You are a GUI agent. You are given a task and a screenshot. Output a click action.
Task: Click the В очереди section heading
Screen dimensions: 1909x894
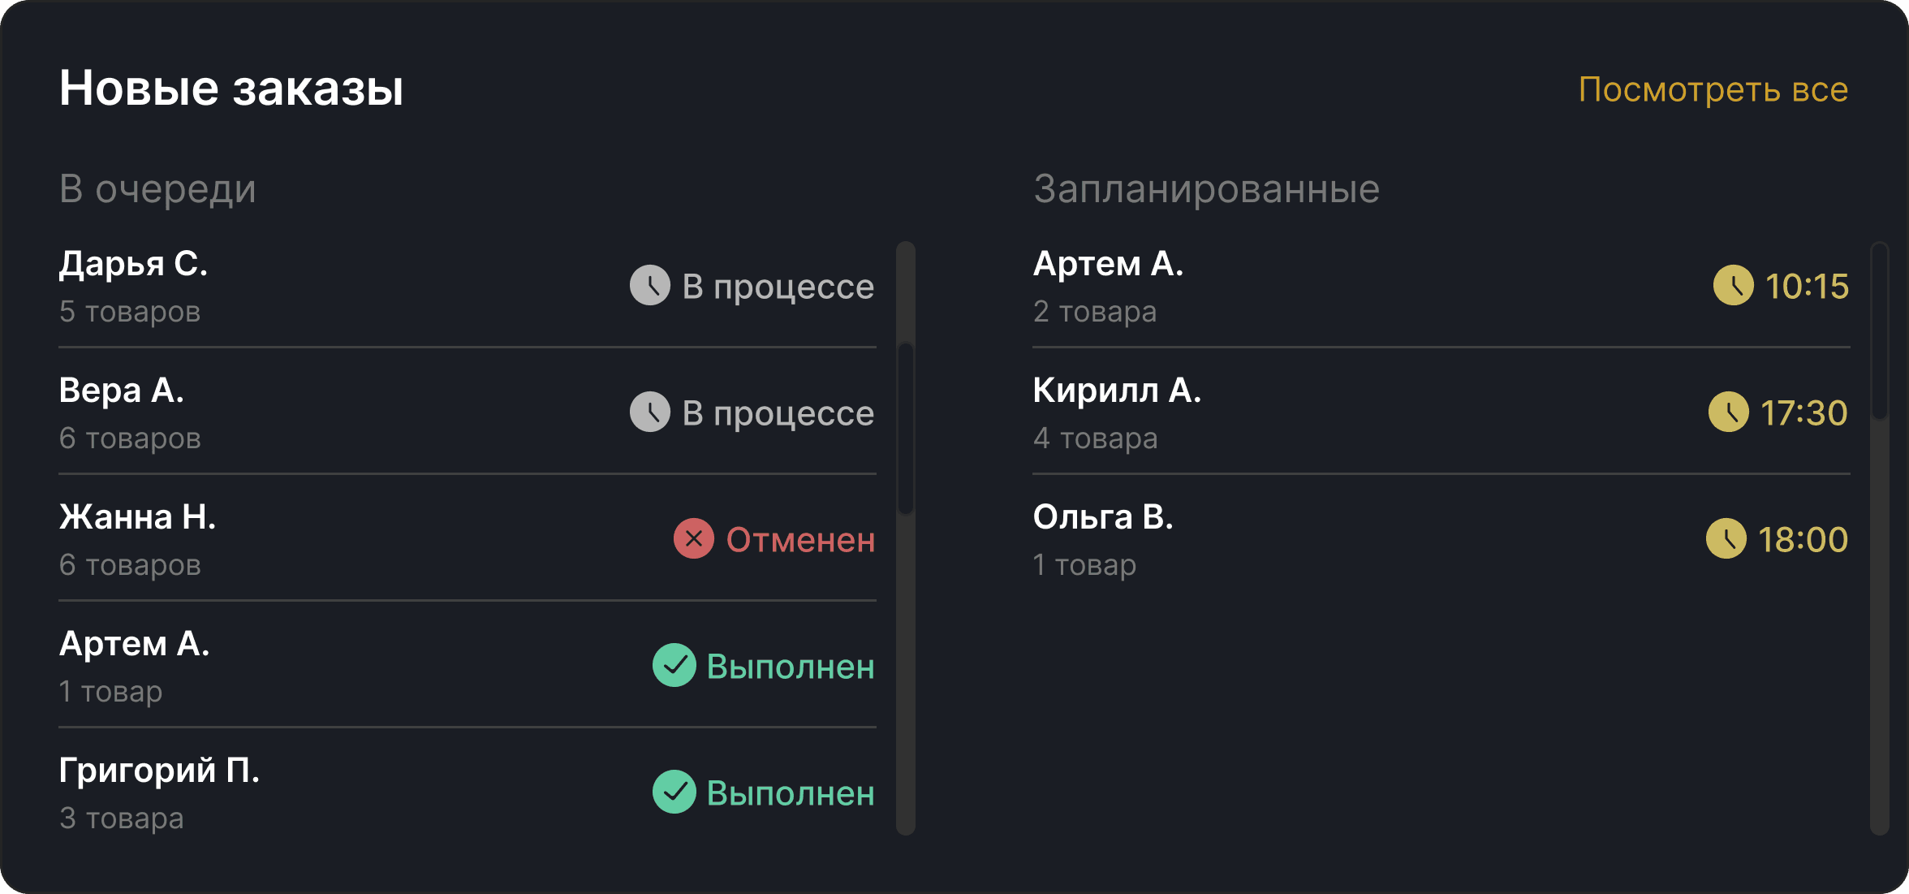pos(157,189)
